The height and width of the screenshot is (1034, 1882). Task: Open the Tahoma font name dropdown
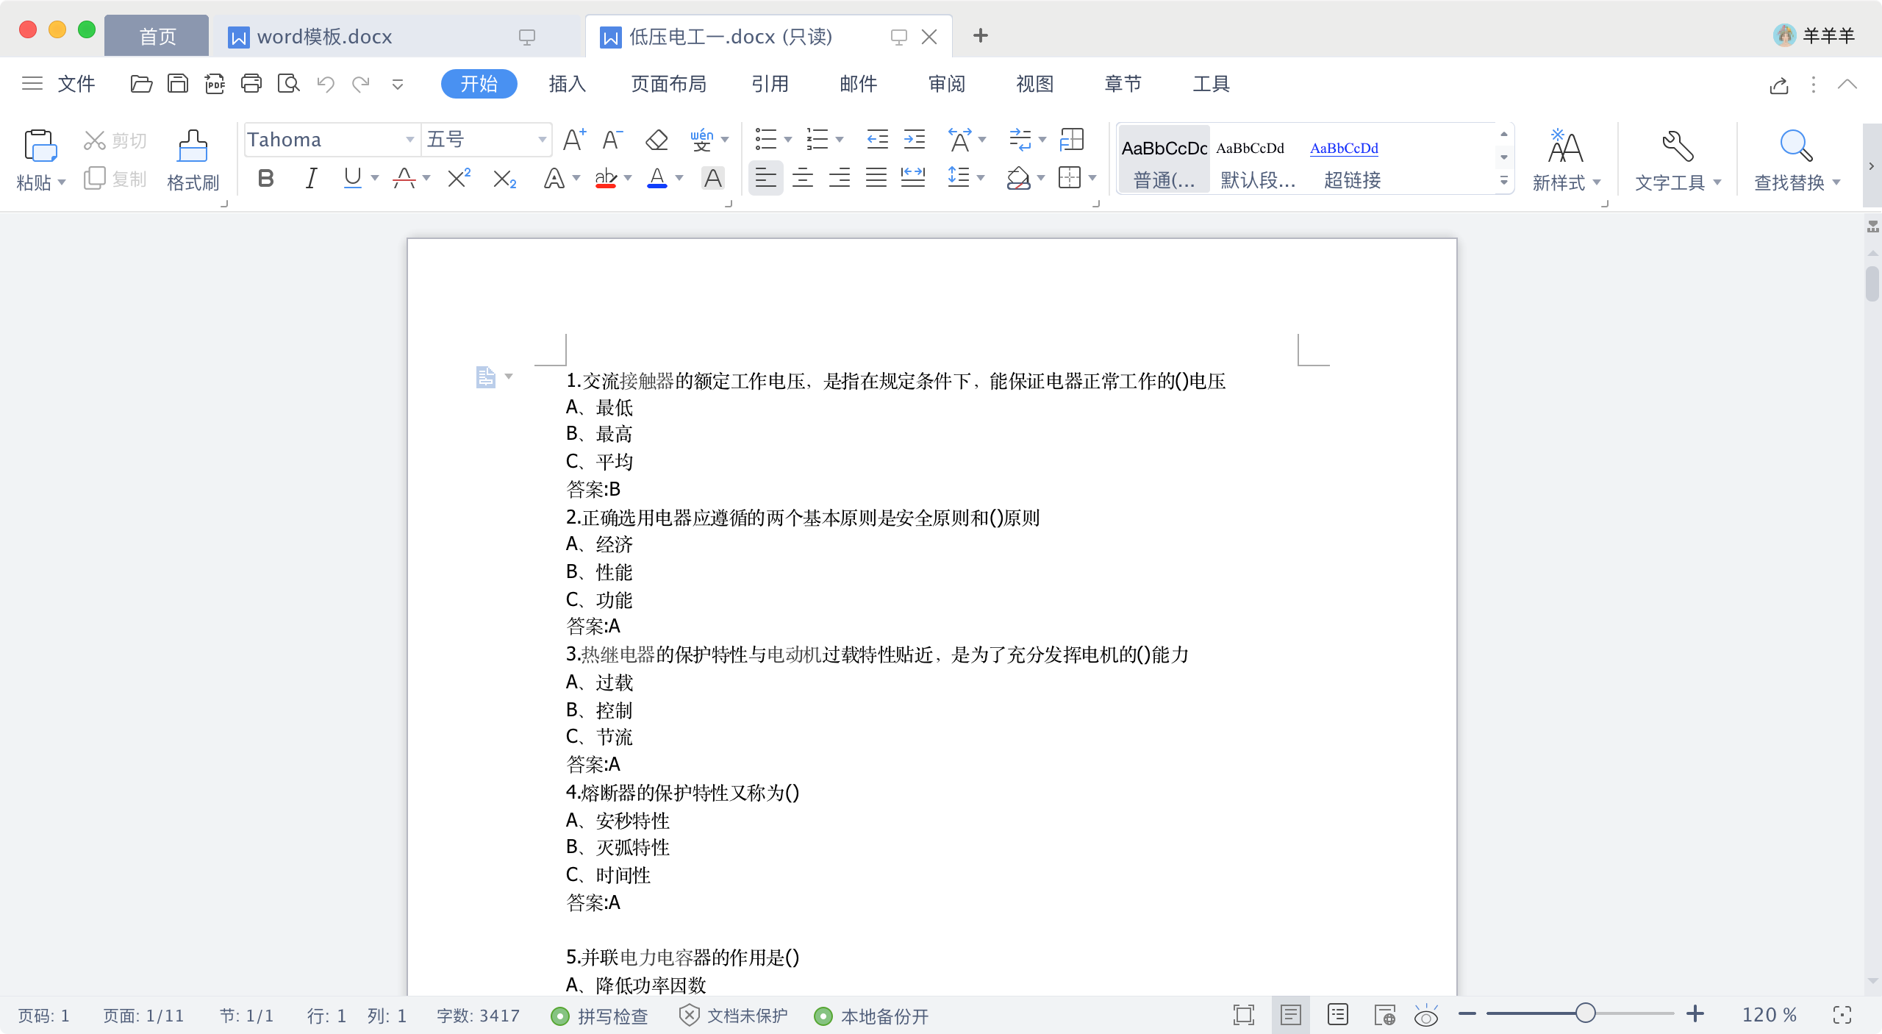[x=409, y=140]
